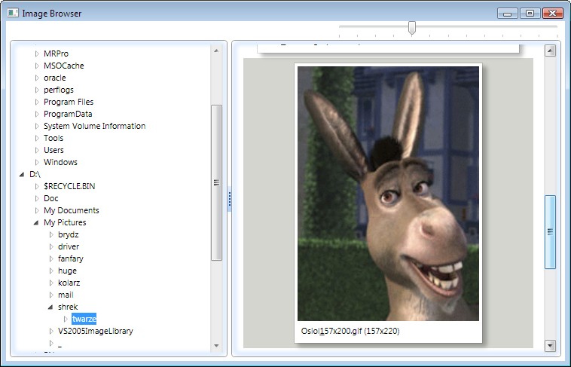Expand the oracle folder arrow
Screen dimensions: 571x367
pos(37,78)
